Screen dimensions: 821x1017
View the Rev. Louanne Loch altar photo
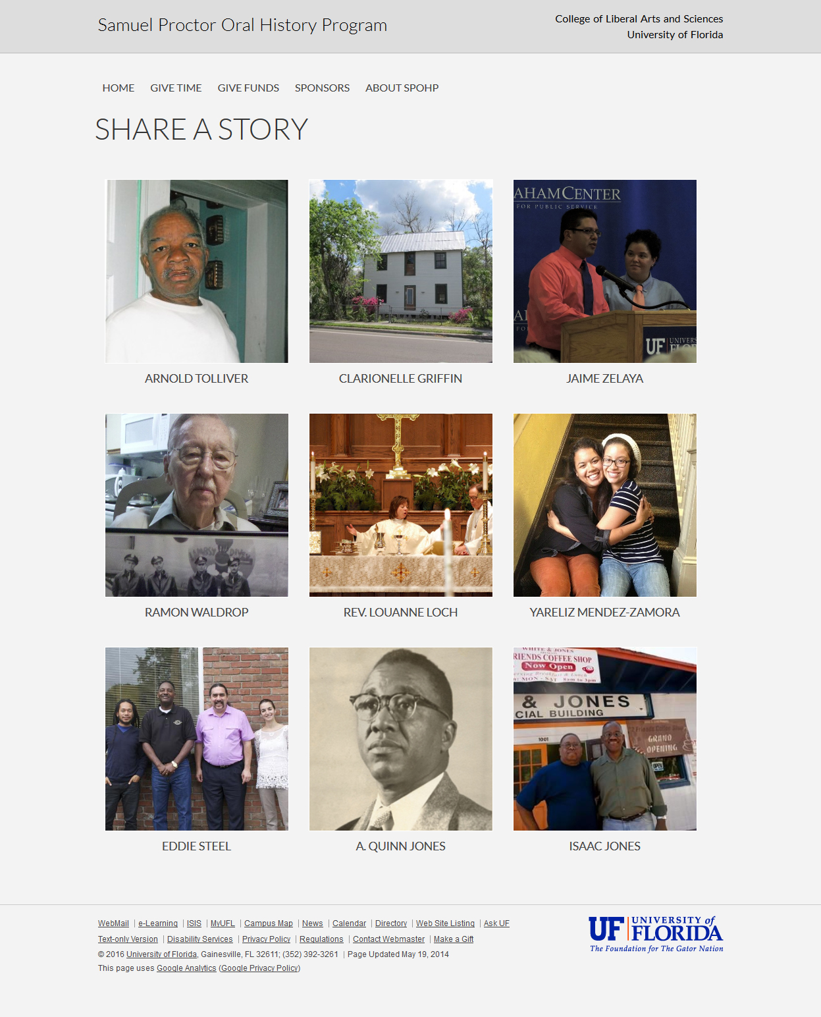[400, 505]
